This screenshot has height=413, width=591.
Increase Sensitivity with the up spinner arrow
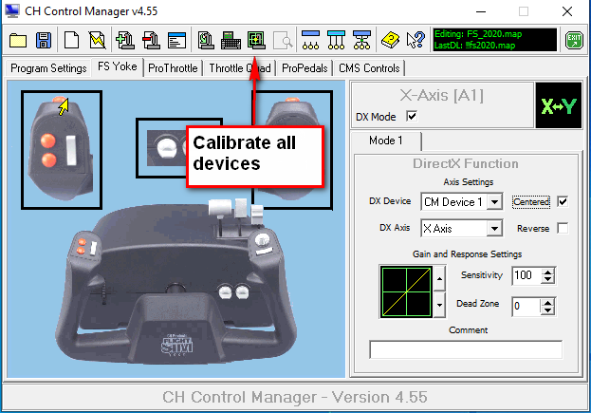(547, 270)
